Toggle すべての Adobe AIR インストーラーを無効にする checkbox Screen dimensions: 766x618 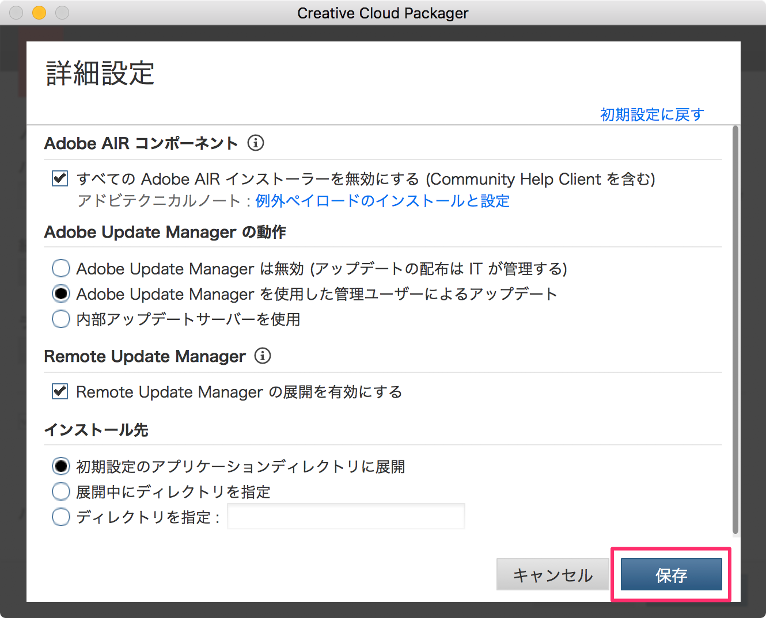click(x=60, y=178)
